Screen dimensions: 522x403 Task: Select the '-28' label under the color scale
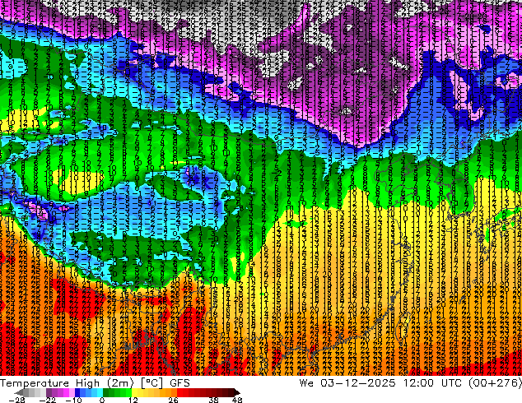point(16,400)
